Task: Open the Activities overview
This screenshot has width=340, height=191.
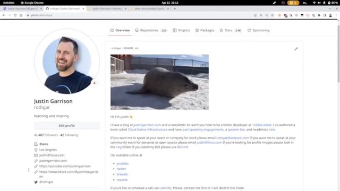Action: pos(8,3)
